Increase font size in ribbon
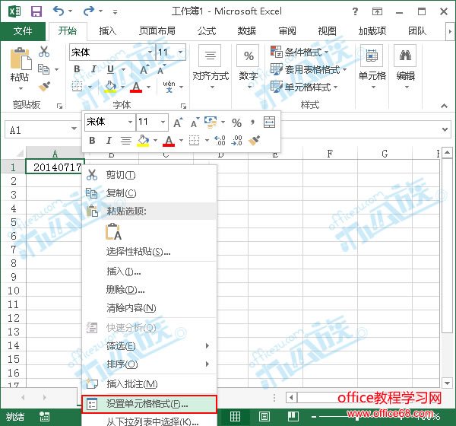456x426 pixels. pos(145,69)
